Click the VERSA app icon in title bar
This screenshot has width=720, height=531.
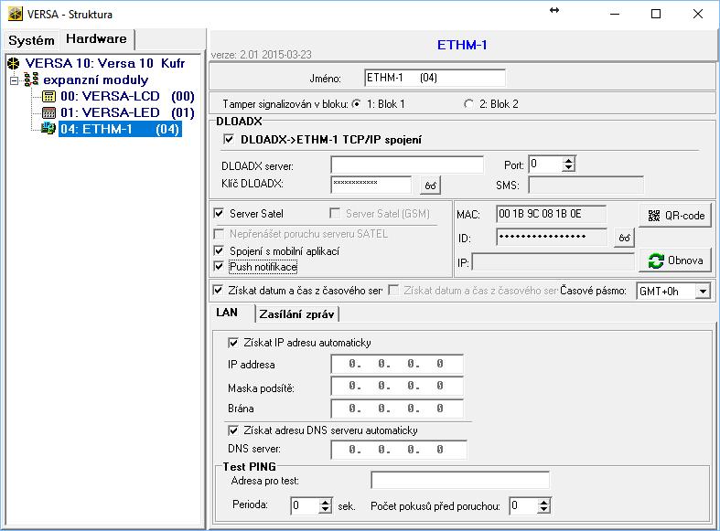point(16,15)
